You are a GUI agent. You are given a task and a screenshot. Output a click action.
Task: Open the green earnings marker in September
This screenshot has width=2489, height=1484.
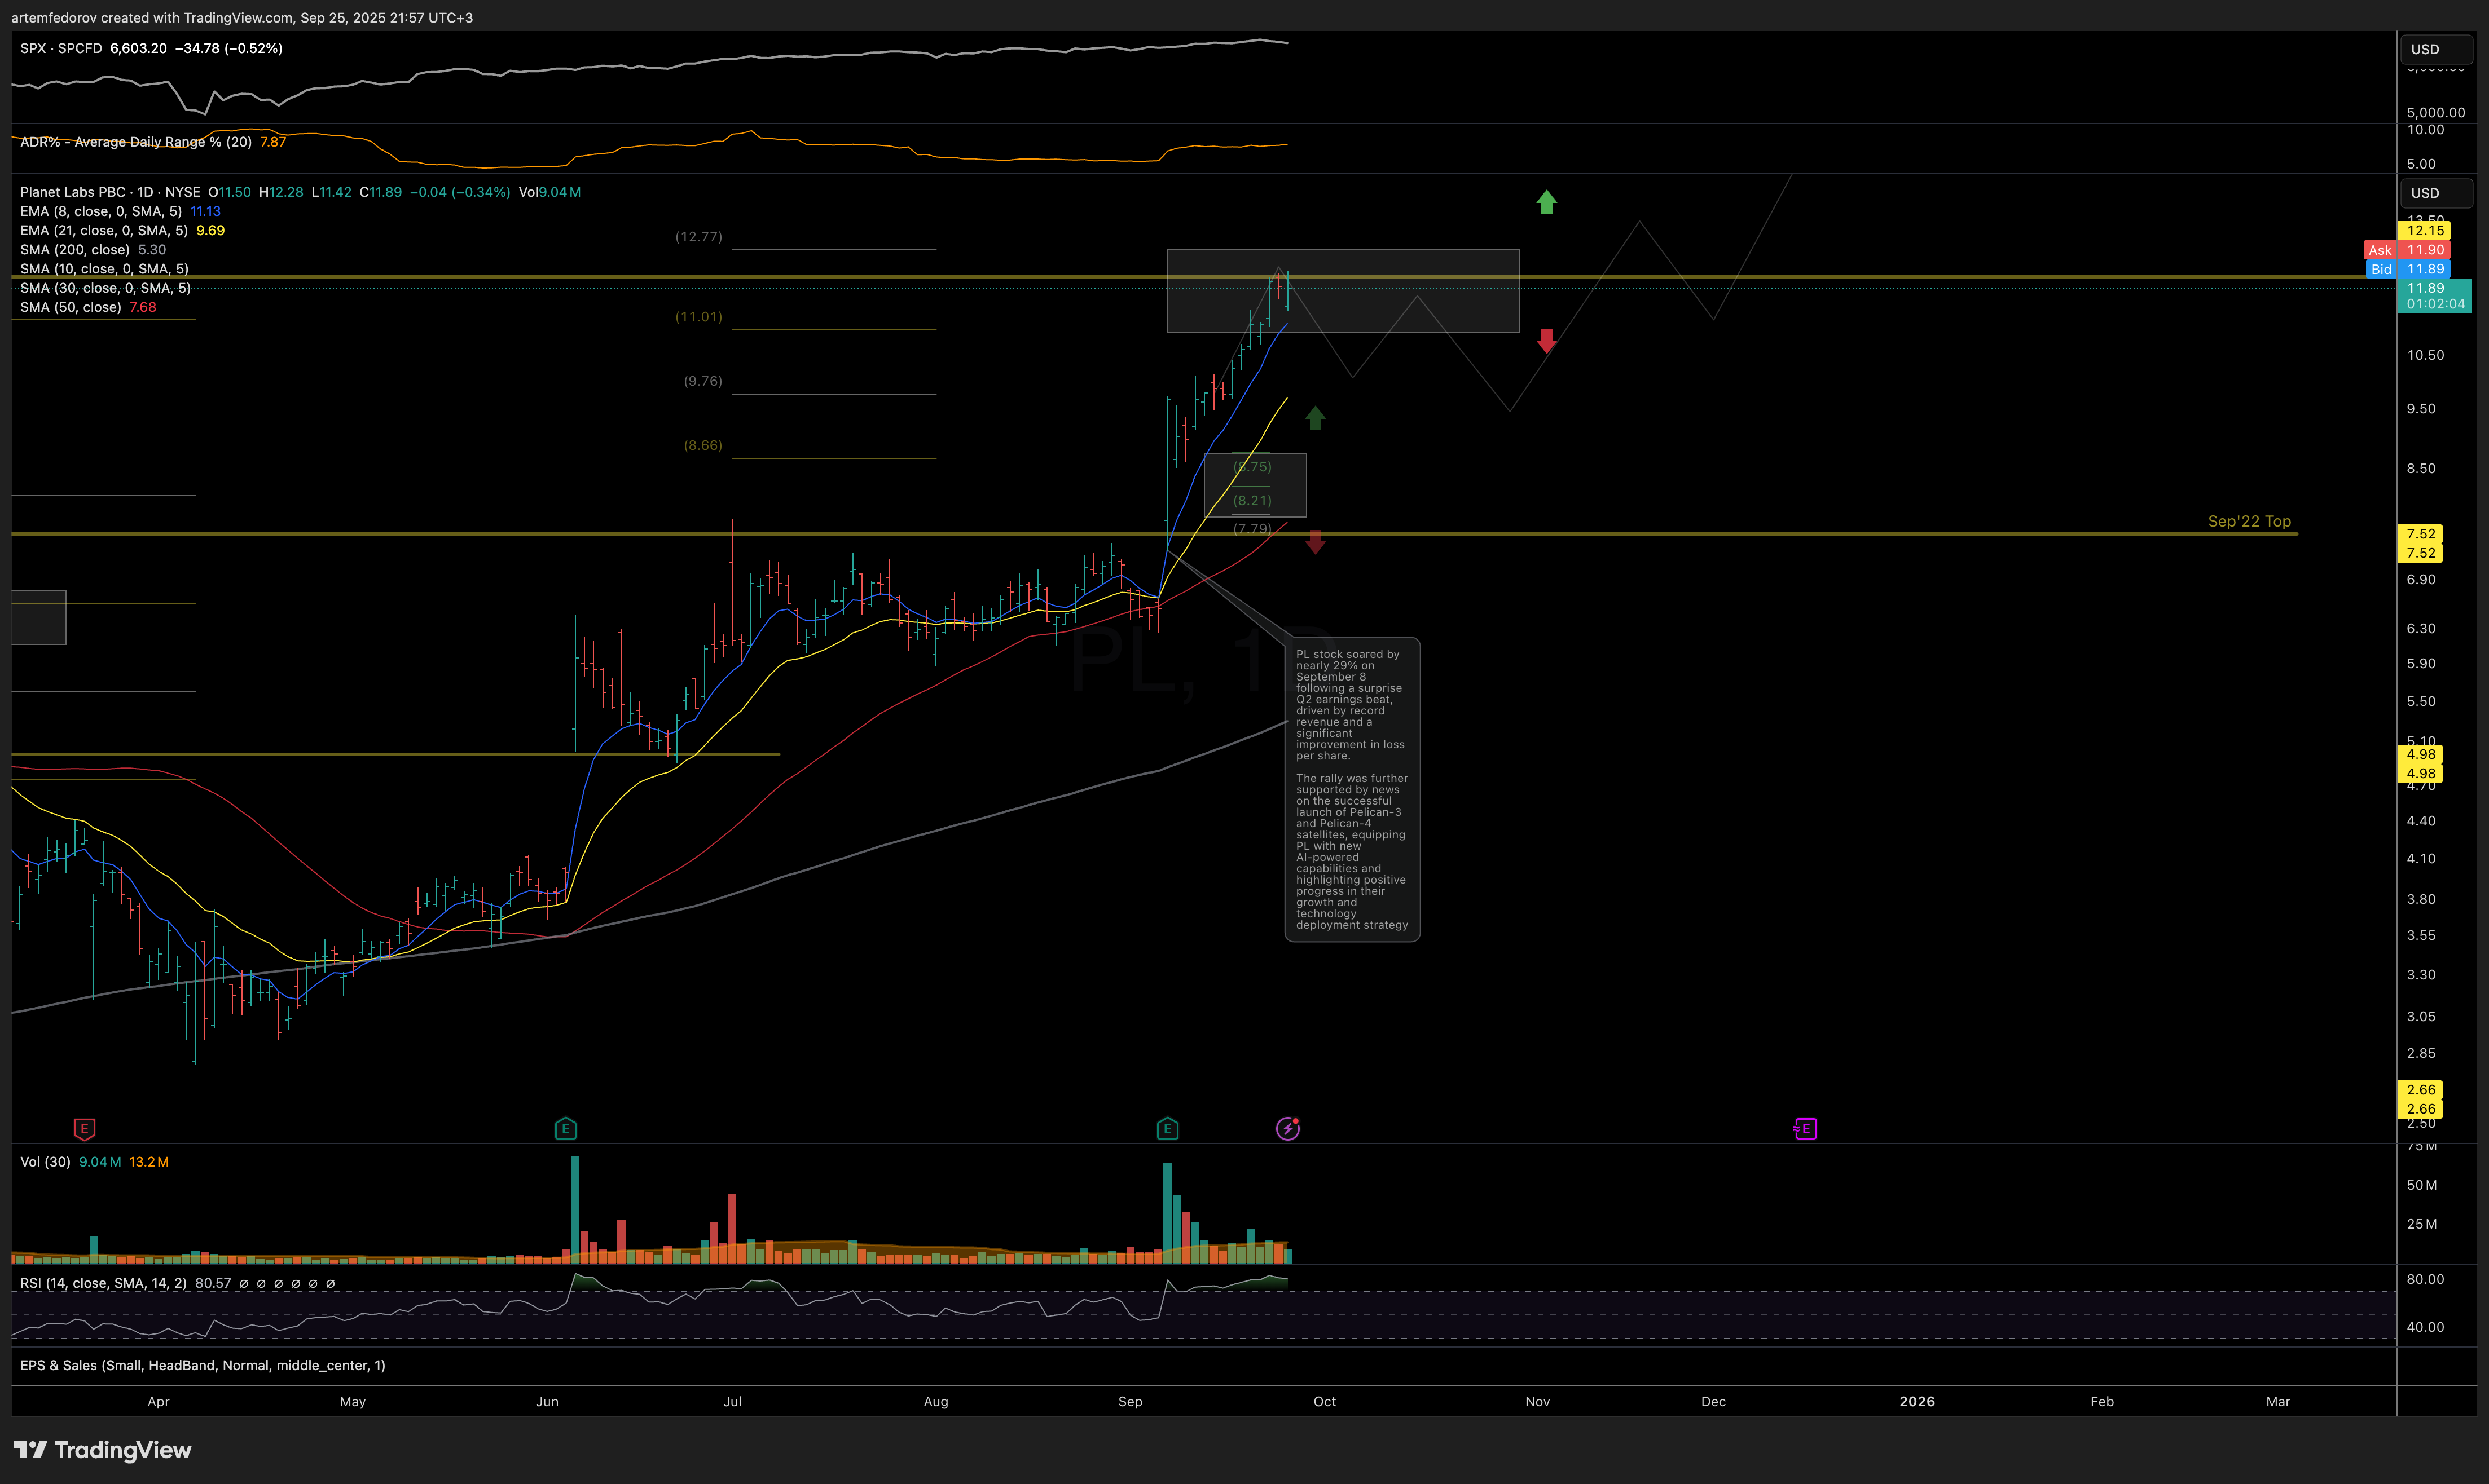[x=1167, y=1129]
